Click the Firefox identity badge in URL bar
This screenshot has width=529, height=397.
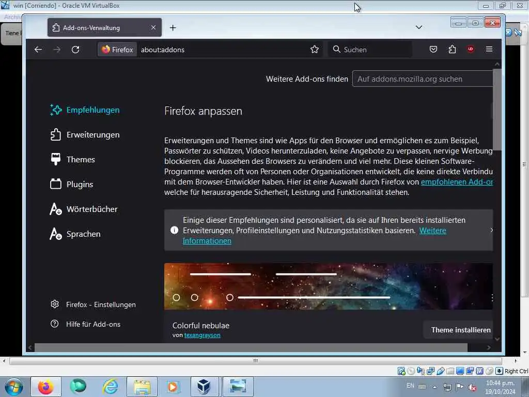click(x=117, y=50)
